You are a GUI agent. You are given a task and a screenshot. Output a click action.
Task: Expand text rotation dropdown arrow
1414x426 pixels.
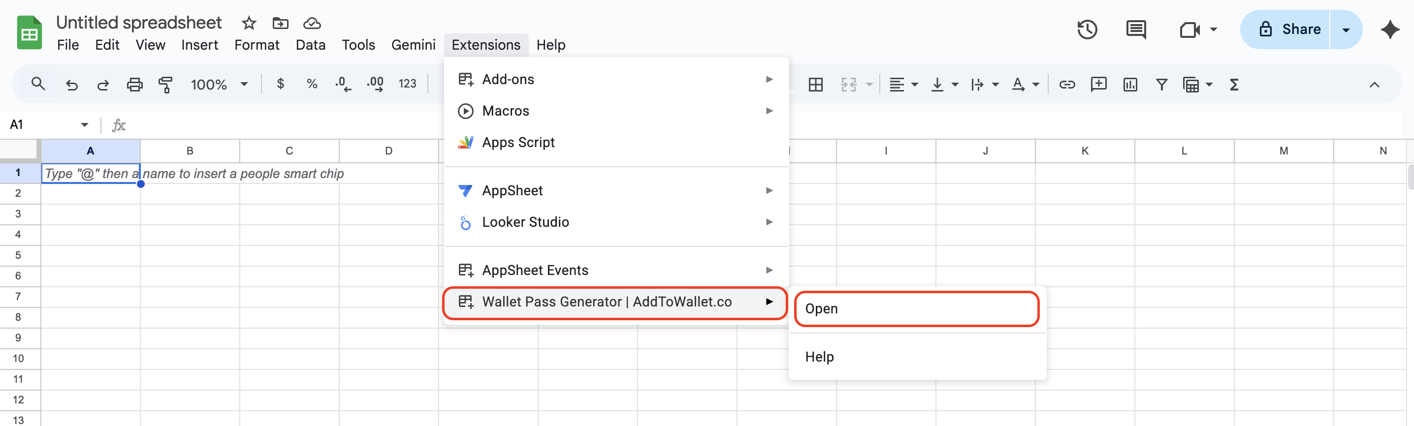[x=1036, y=85]
